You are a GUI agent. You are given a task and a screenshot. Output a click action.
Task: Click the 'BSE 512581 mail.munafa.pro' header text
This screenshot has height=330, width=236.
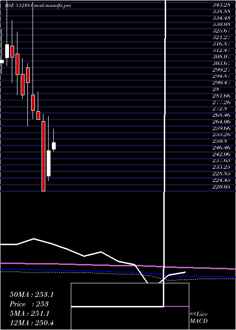point(38,6)
